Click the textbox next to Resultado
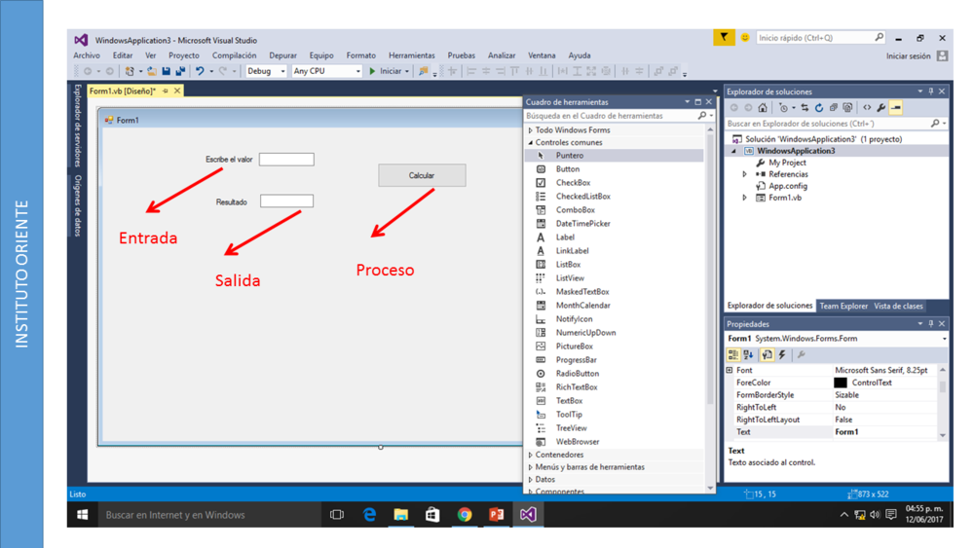974x548 pixels. (286, 201)
